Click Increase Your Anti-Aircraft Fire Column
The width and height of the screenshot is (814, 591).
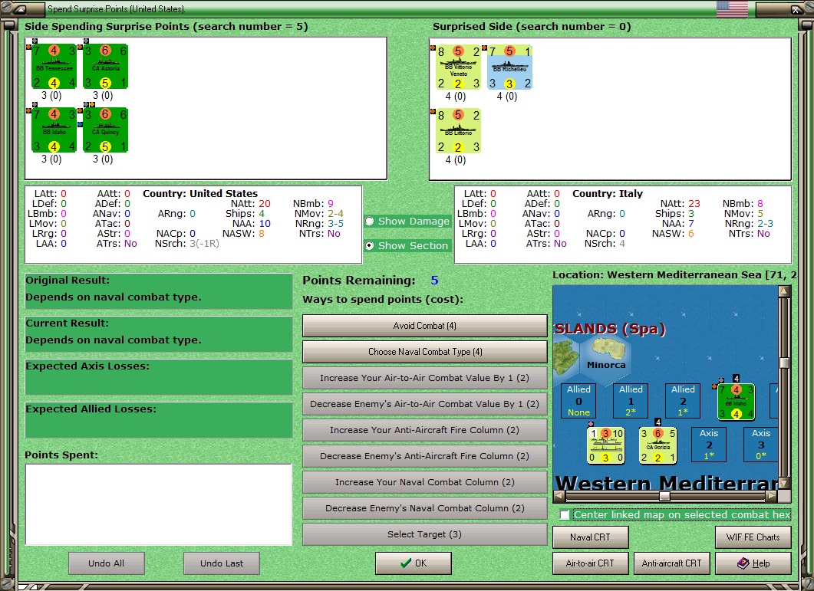click(x=425, y=430)
